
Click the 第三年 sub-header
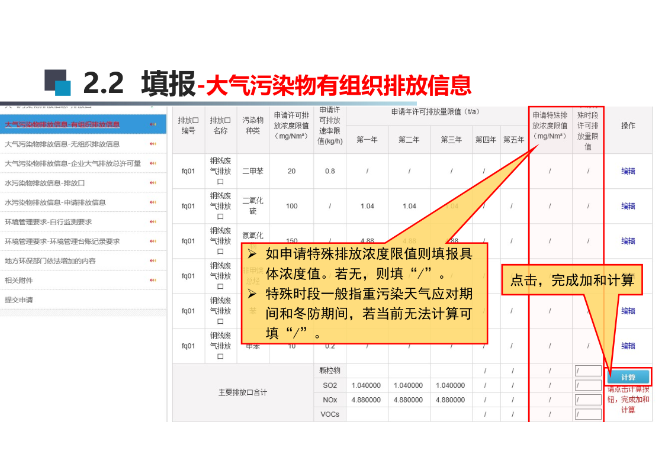point(451,140)
